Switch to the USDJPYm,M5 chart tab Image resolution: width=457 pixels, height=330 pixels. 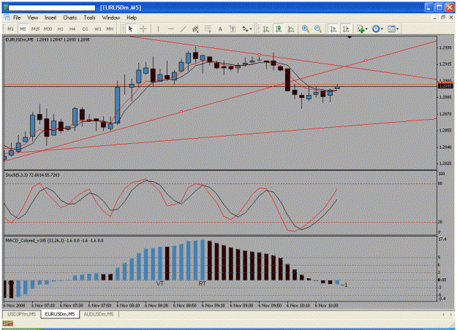tap(21, 314)
